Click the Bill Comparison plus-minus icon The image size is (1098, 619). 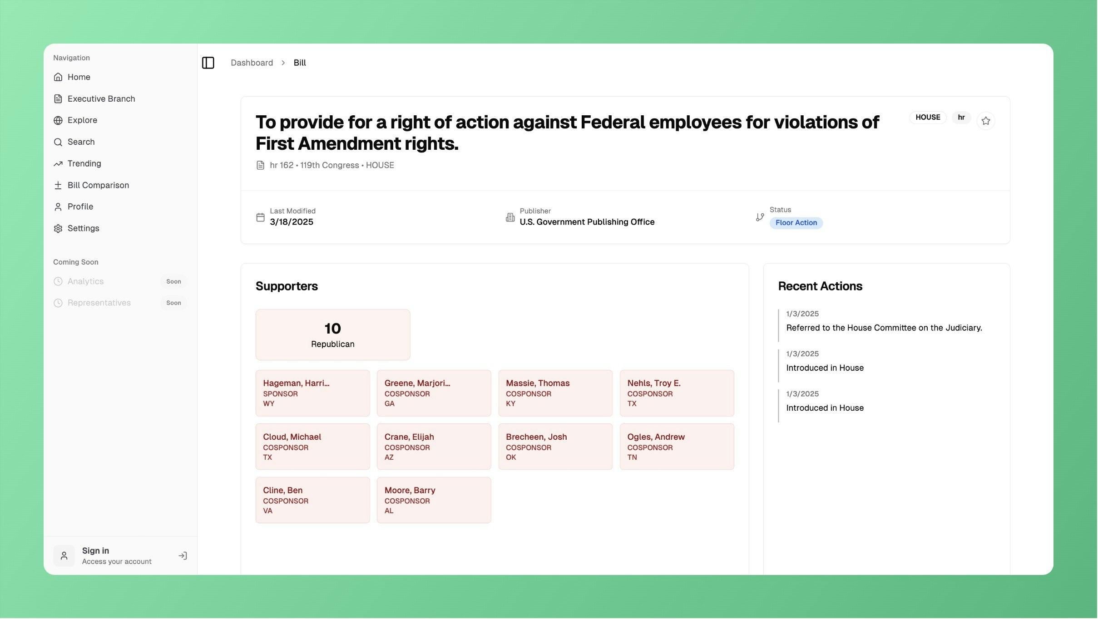58,185
